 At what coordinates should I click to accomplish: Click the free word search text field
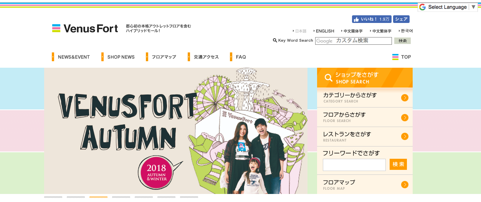354,165
